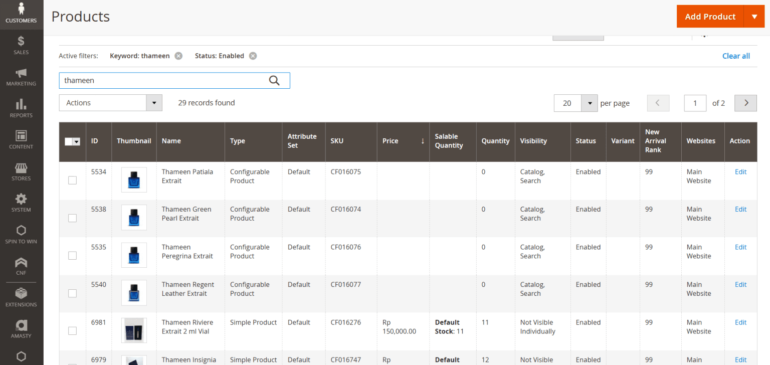Edit the Thameen Green Pearl Extrait product
This screenshot has width=770, height=365.
click(x=740, y=209)
